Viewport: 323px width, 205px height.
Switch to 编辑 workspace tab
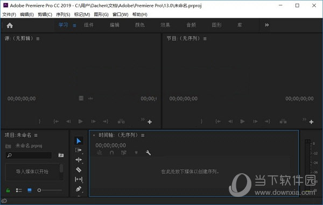pyautogui.click(x=115, y=25)
